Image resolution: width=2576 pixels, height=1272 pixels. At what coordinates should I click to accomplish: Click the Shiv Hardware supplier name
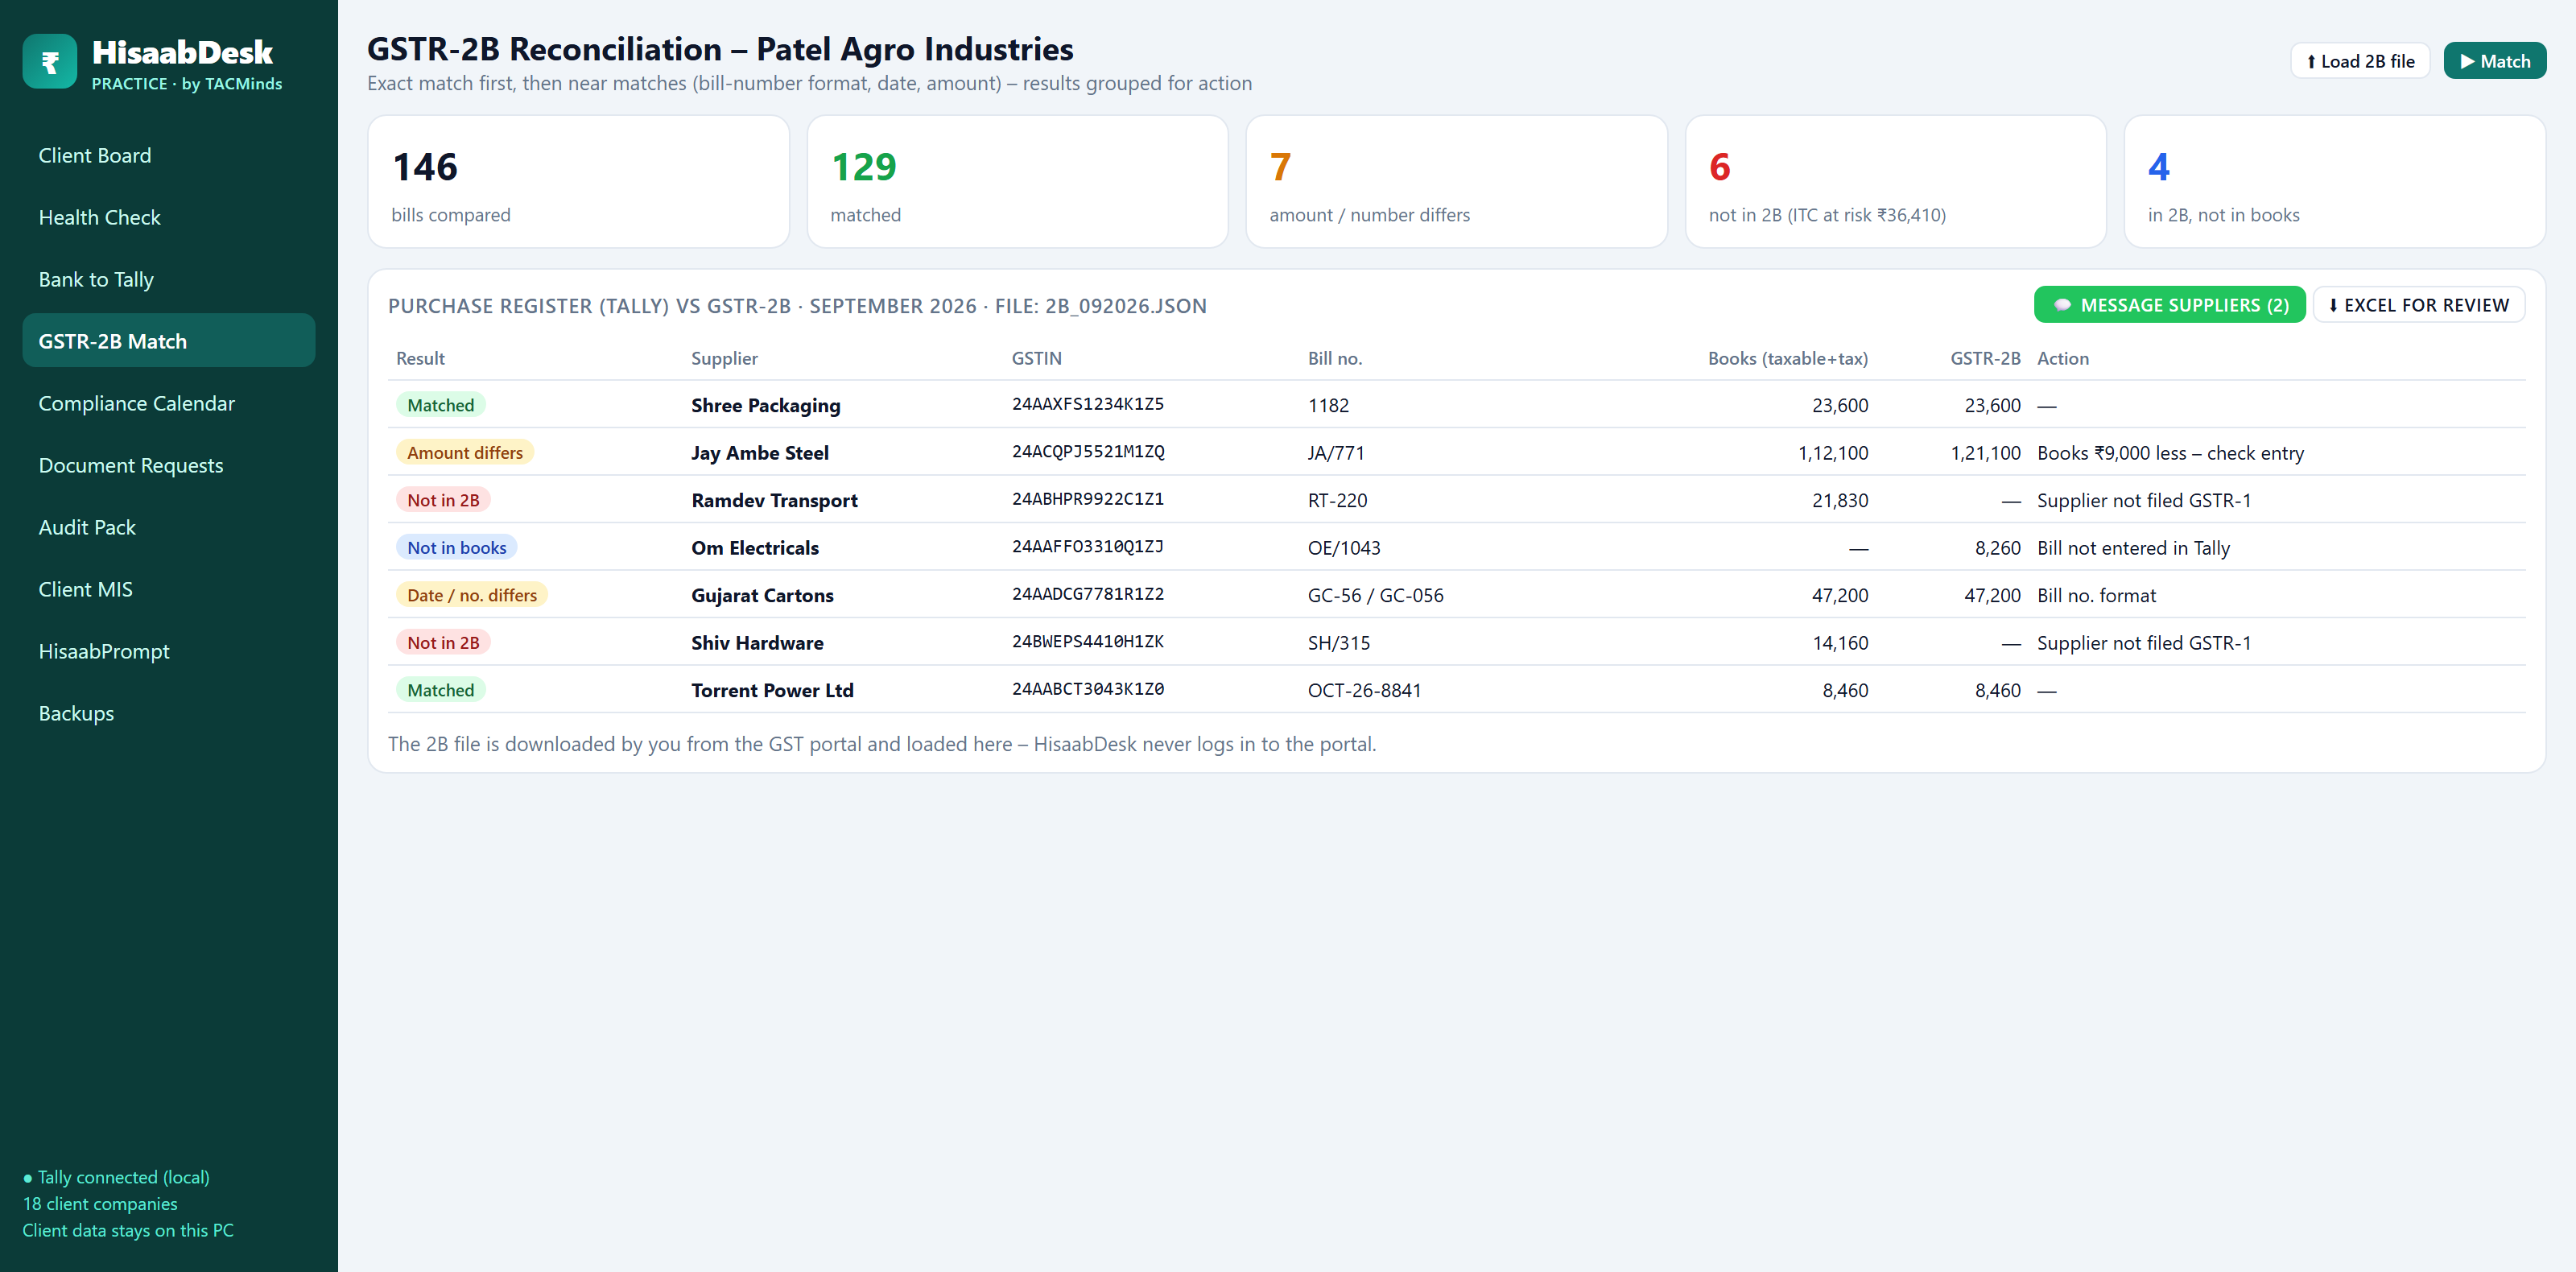[757, 643]
